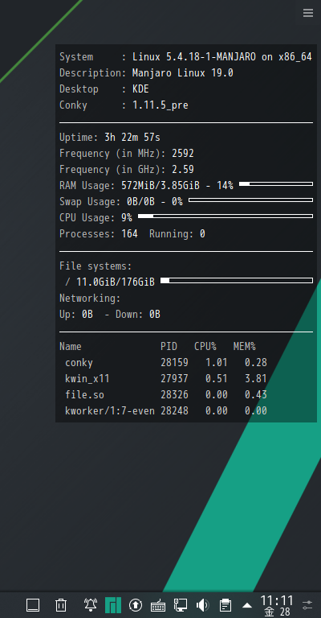Click the 11:11 digital clock
321x618 pixels.
pos(277,601)
